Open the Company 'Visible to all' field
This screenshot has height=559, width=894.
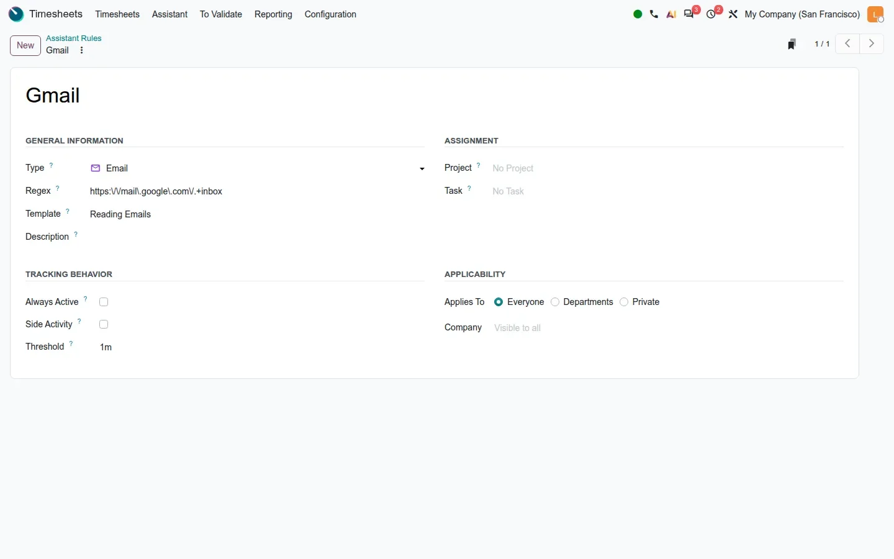[x=669, y=328]
